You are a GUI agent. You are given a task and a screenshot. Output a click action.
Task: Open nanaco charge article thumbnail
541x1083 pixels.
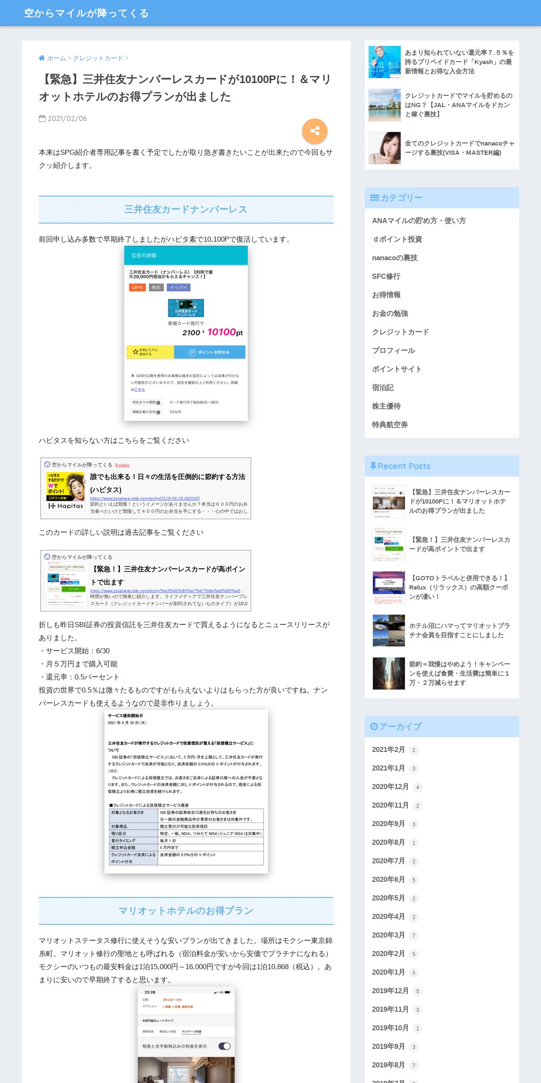[x=384, y=148]
